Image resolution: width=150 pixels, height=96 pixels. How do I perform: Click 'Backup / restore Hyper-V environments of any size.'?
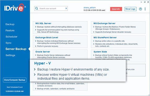73,69
